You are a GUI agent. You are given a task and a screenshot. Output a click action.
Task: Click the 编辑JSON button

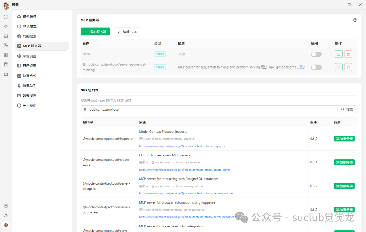127,32
